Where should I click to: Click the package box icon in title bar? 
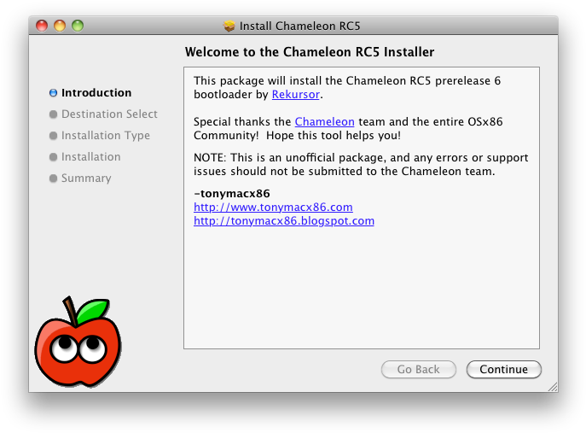229,26
